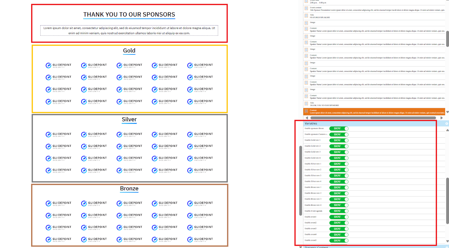Click the down arrow of content list scrollbar
449x248 pixels.
[447, 112]
